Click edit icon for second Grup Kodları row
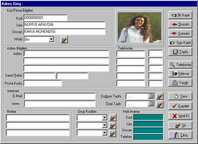 (x=112, y=125)
